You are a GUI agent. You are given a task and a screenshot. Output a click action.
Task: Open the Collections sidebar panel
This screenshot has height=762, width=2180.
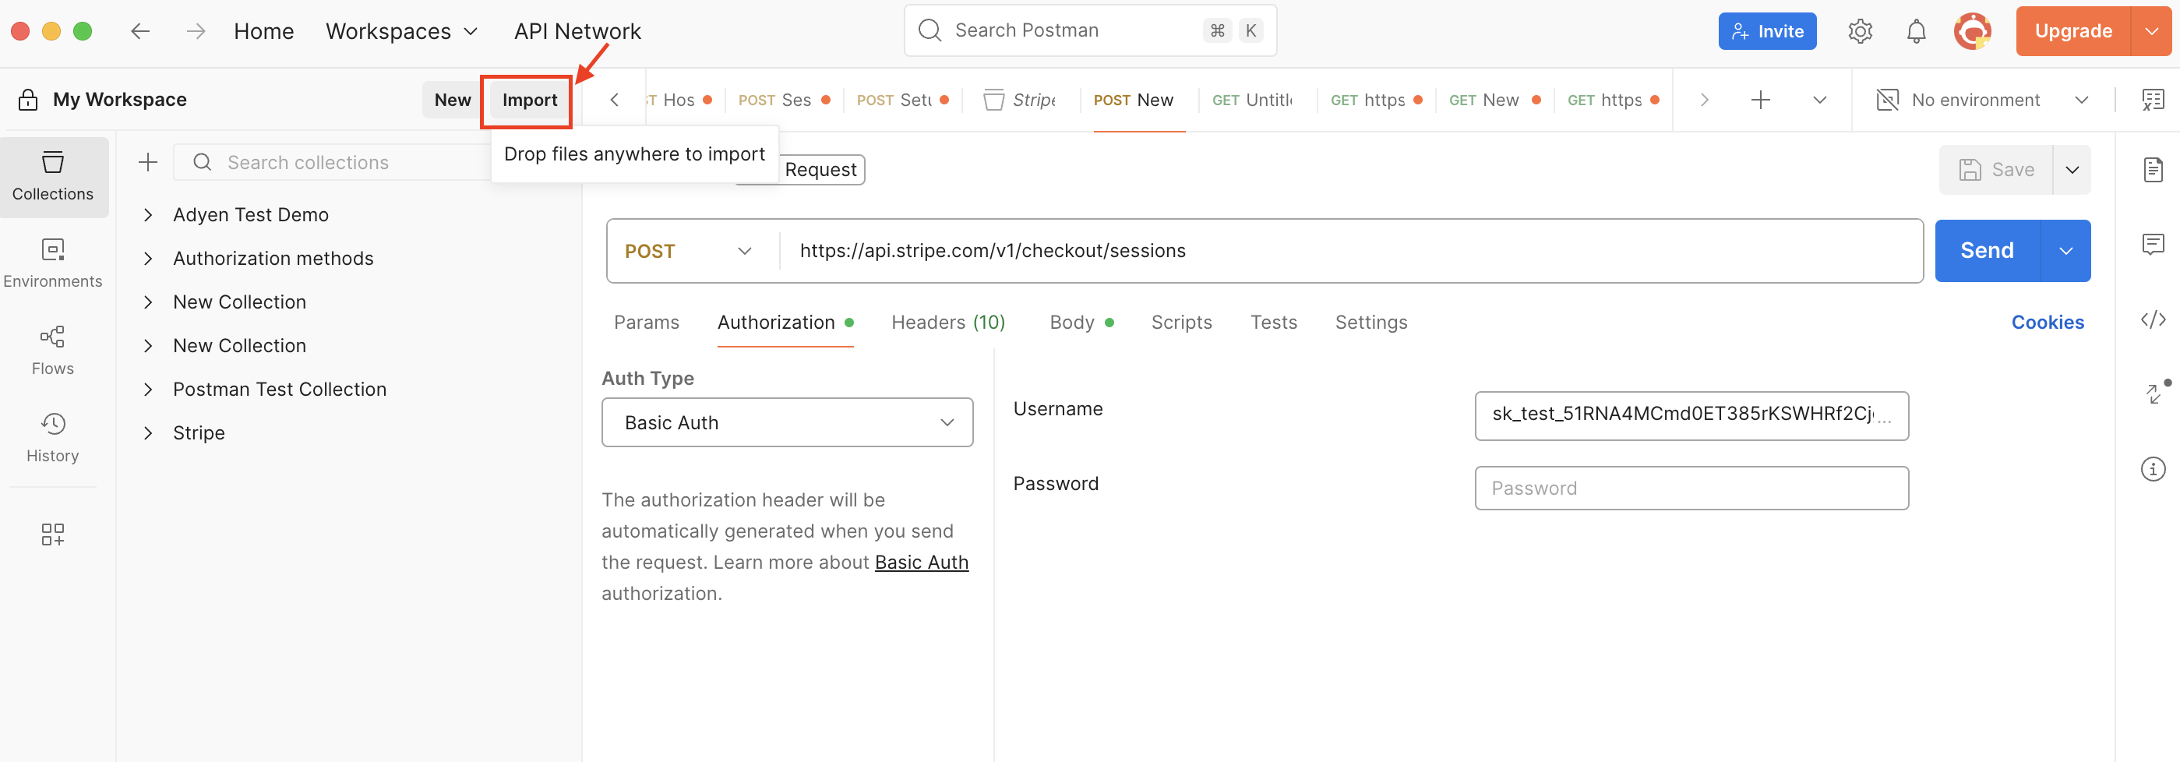pos(53,177)
